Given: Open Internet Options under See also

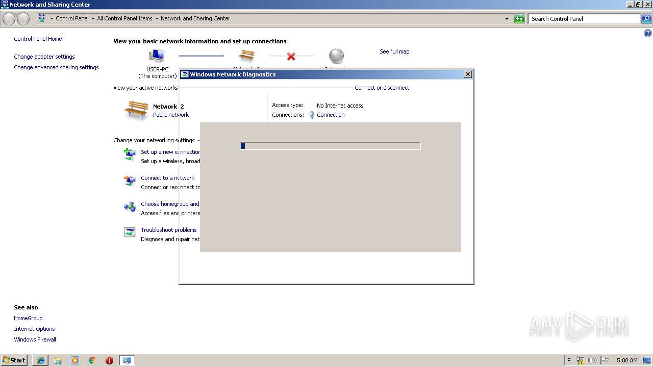Looking at the screenshot, I should 34,329.
